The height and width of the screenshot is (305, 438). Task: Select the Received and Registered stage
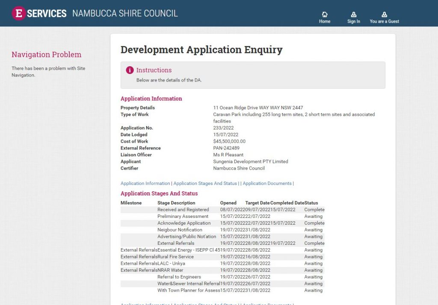coord(183,210)
